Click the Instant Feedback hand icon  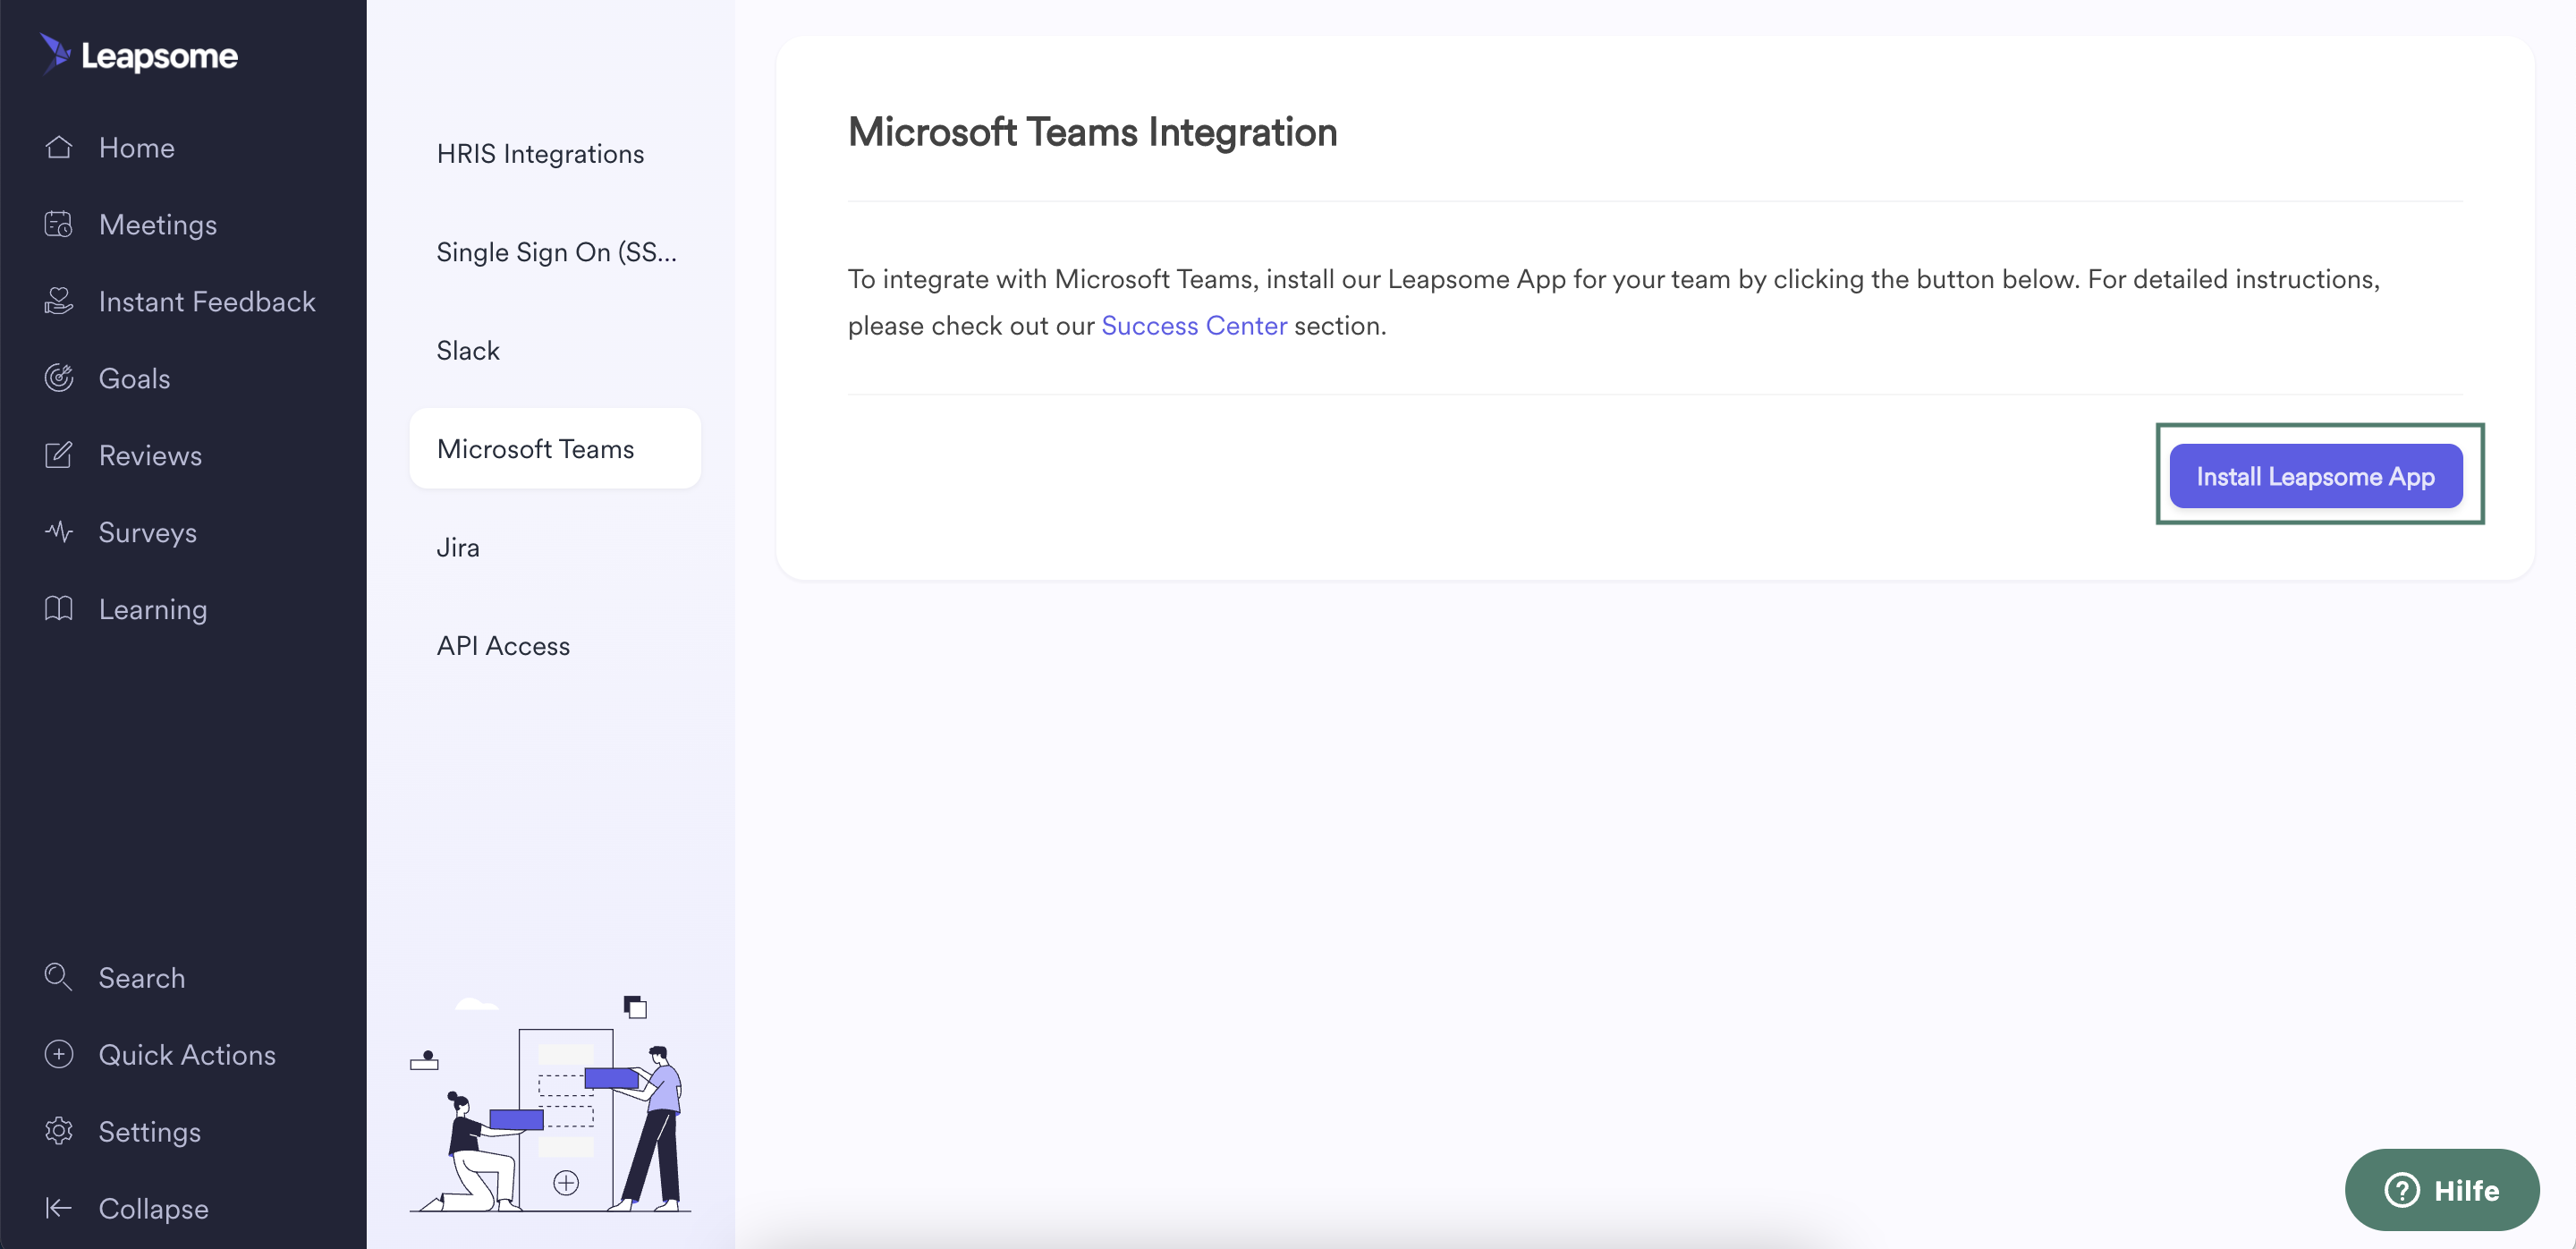pos(59,301)
